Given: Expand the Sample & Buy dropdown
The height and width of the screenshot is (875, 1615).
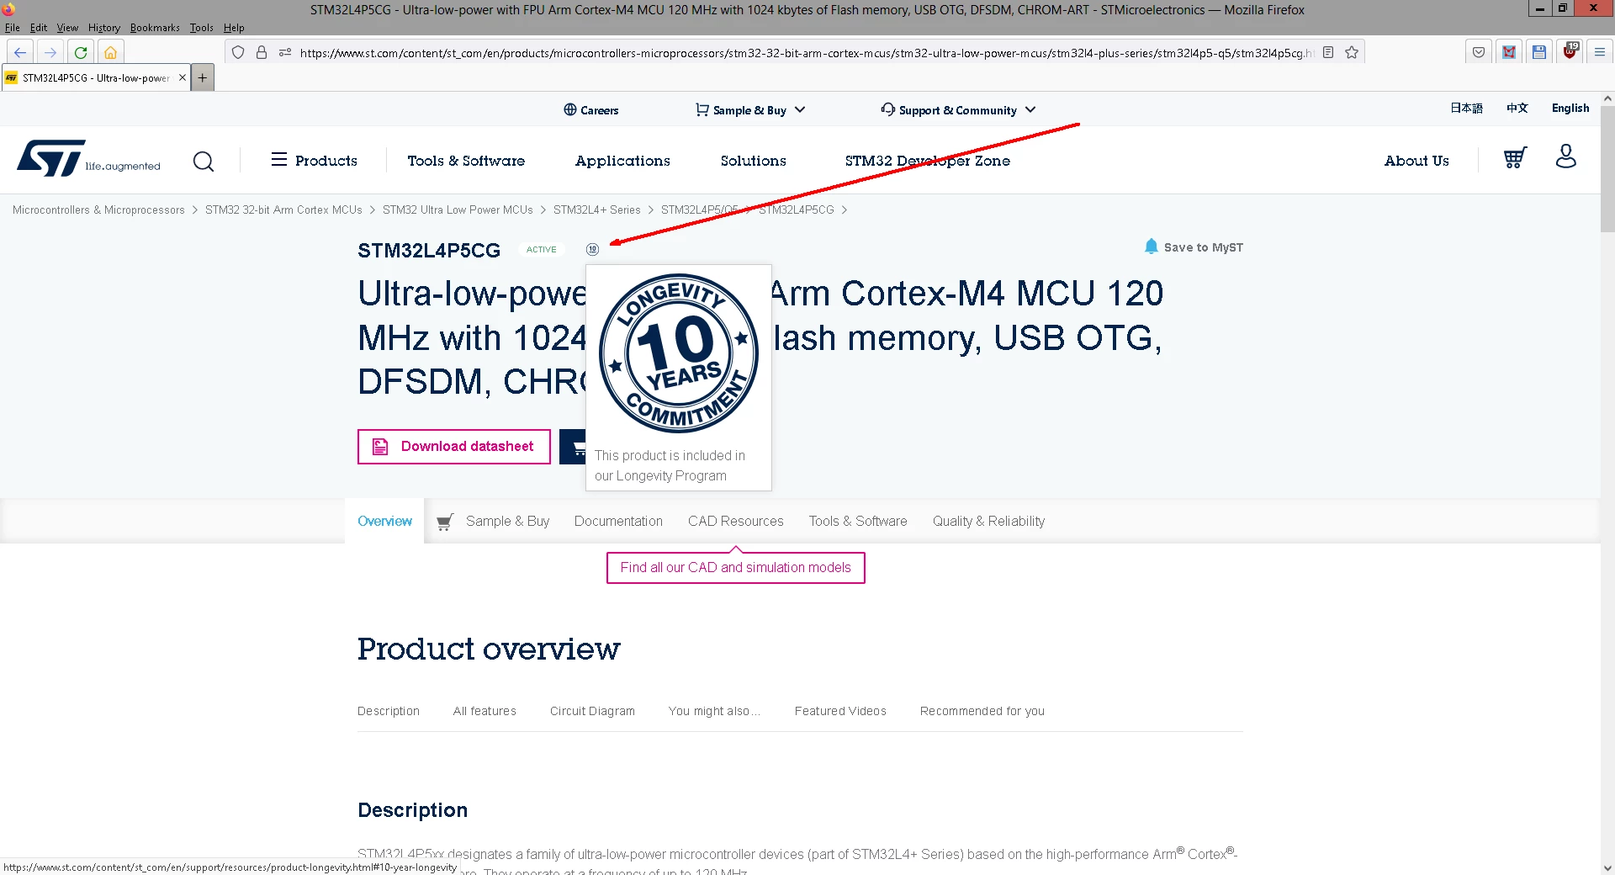Looking at the screenshot, I should (x=750, y=110).
